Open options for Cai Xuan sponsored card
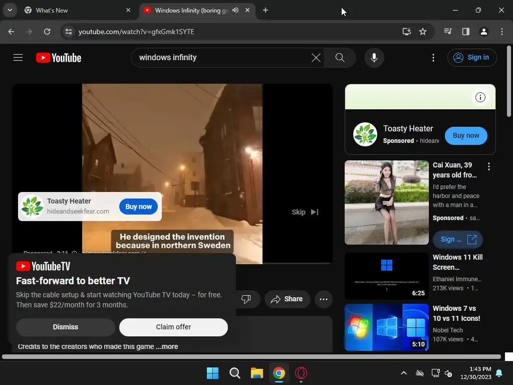The height and width of the screenshot is (385, 513). [489, 166]
